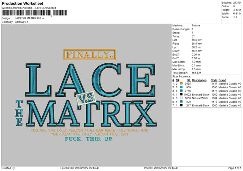
Task: Click the Width value 6.81 in
Action: tap(237, 14)
